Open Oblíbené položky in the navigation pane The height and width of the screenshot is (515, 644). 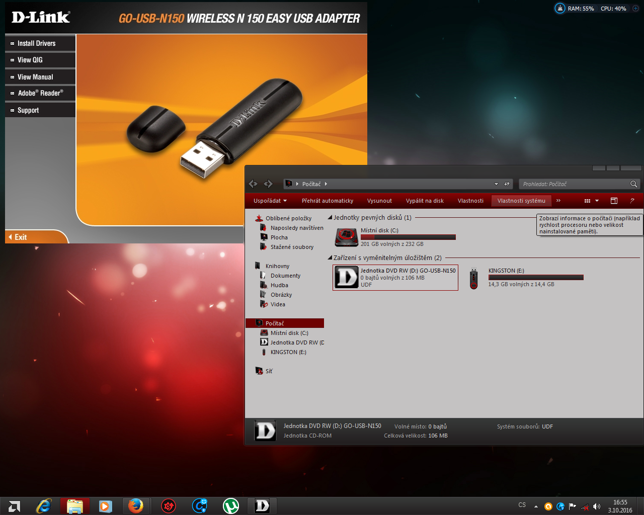point(288,218)
